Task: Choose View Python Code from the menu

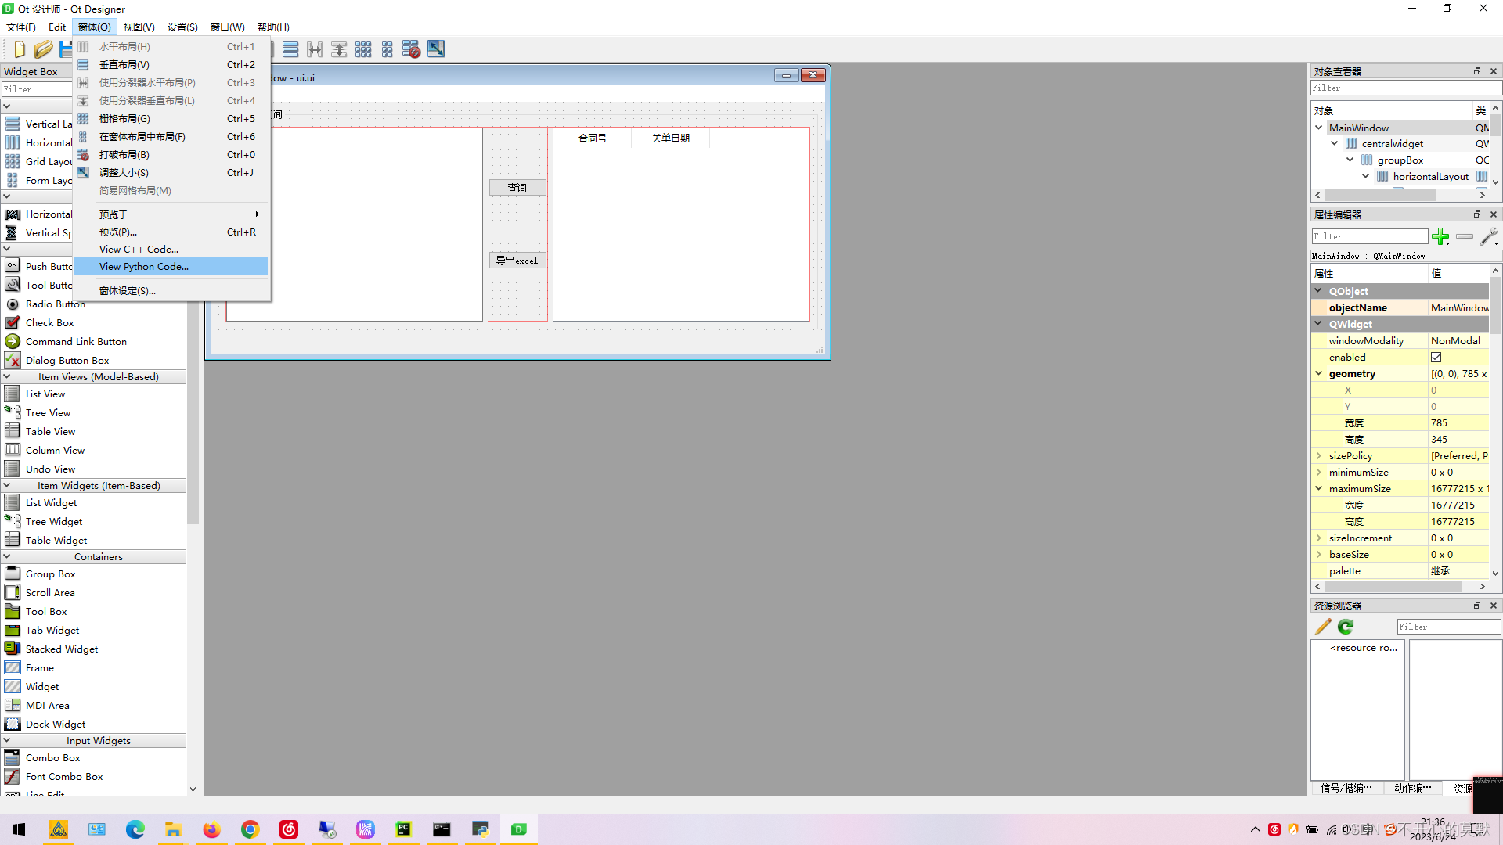Action: (x=143, y=266)
